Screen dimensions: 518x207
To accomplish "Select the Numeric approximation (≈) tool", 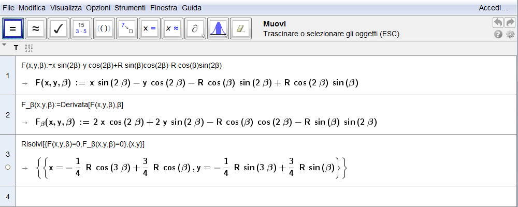I will click(x=36, y=29).
